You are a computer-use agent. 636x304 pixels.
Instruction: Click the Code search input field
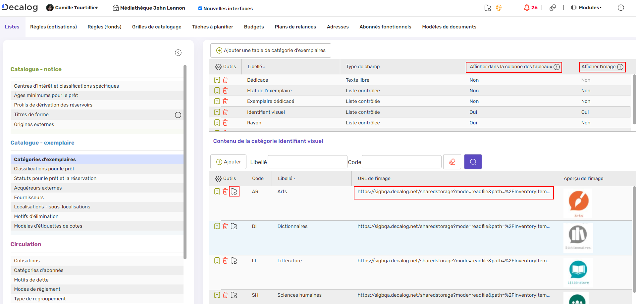pyautogui.click(x=401, y=162)
